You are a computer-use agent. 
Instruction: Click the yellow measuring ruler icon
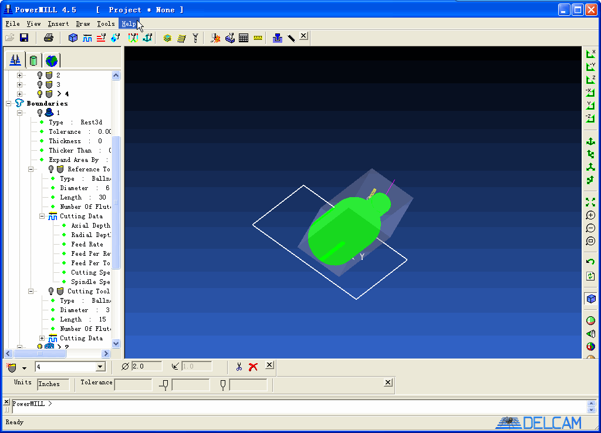click(x=258, y=38)
